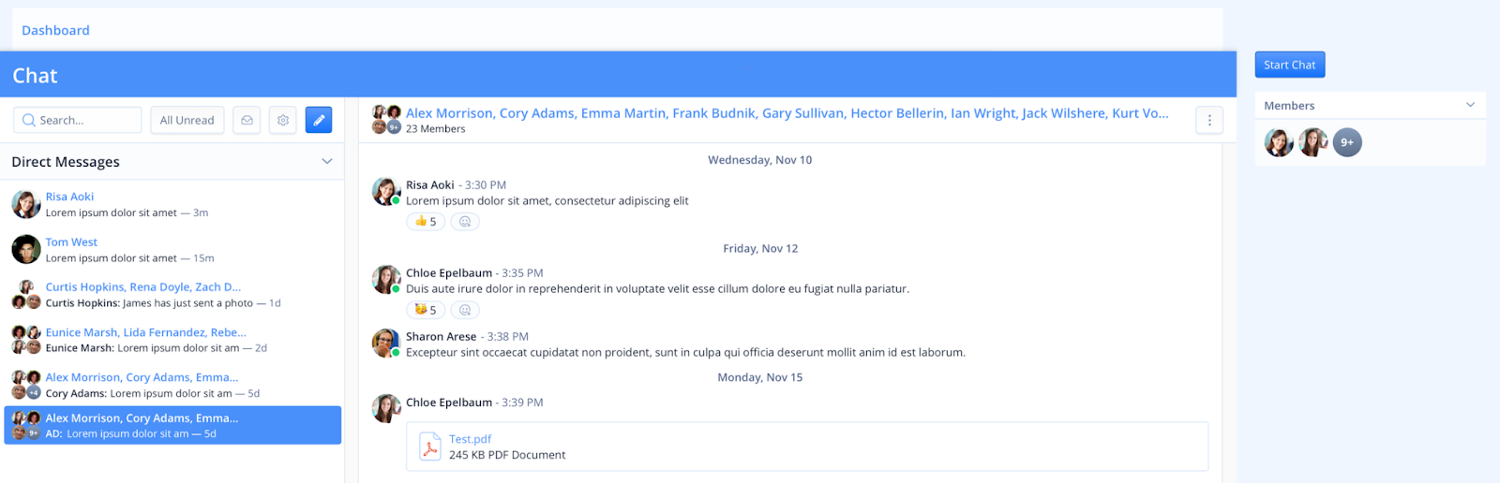Click the Start Chat button
Image resolution: width=1500 pixels, height=483 pixels.
click(1290, 65)
